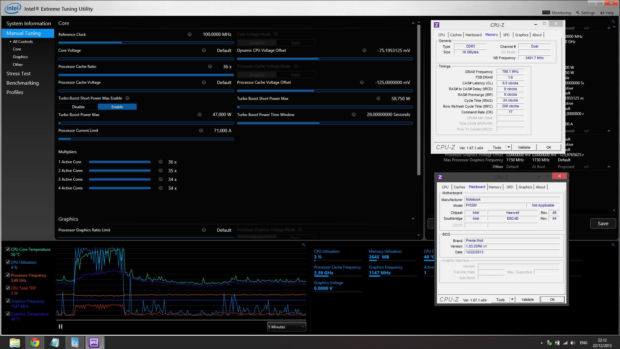The height and width of the screenshot is (349, 620).
Task: Click OK in upper CPU-Z window
Action: (x=549, y=147)
